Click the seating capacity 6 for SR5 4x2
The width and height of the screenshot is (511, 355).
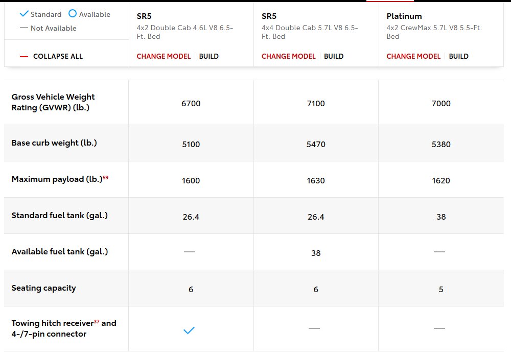click(191, 290)
